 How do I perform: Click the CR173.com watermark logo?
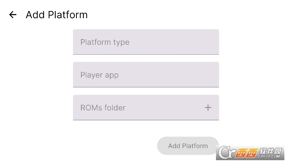coord(250,153)
